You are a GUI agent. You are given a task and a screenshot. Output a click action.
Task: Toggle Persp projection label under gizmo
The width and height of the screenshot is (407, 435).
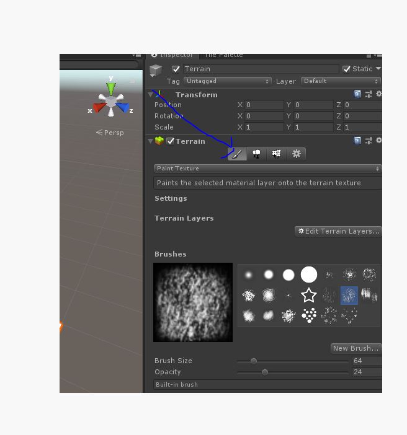tap(110, 133)
